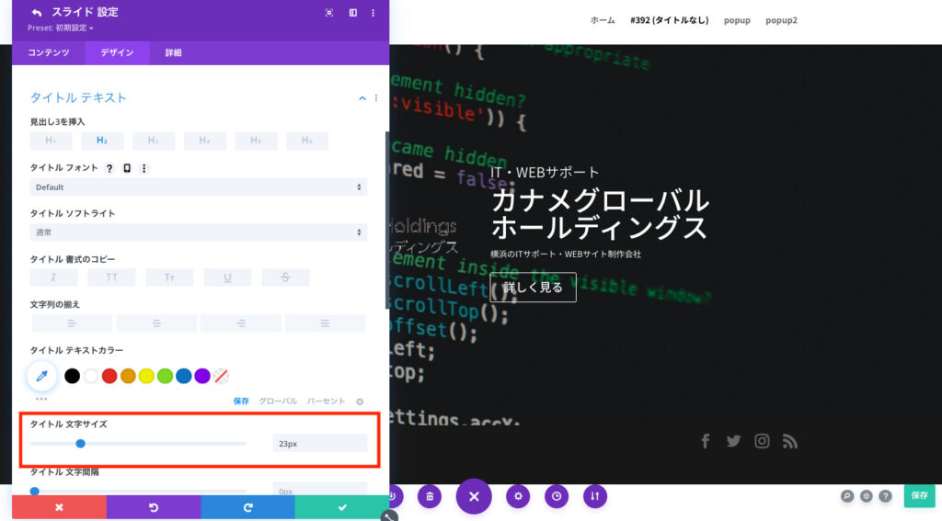Click the グローバル color palette link
Viewport: 942px width, 521px height.
[x=278, y=401]
